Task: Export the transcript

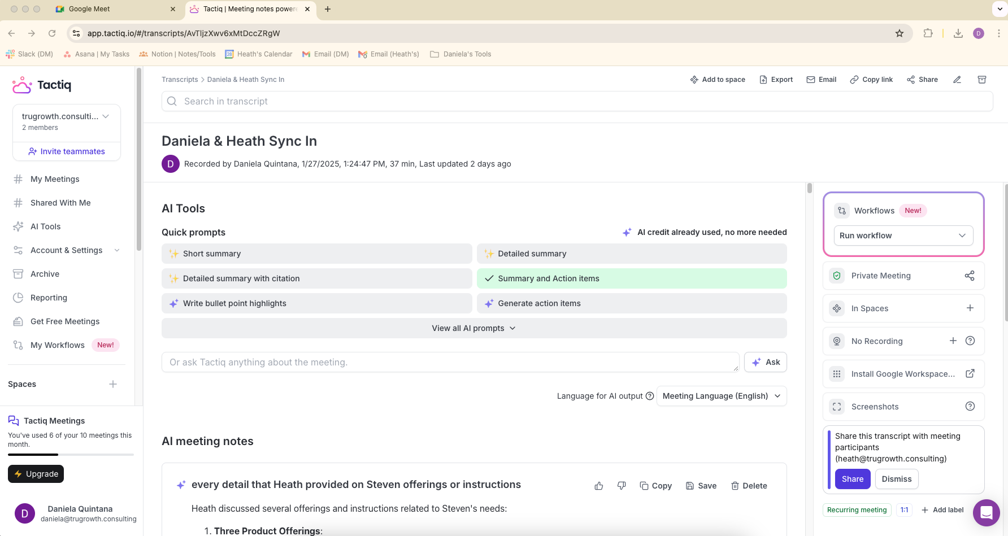Action: click(x=776, y=80)
